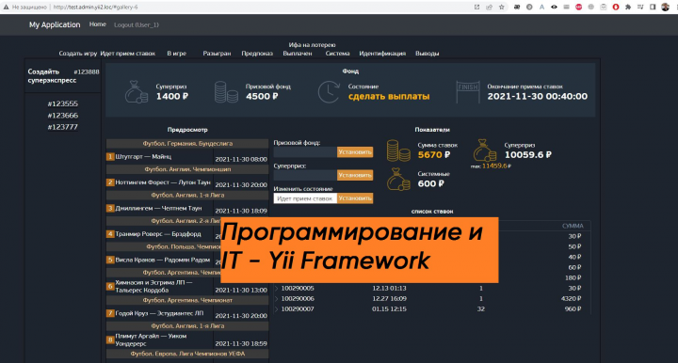This screenshot has height=363, width=678.
Task: Click match row 'Ноттингем Форест — Лутон Таун'
Action: tap(187, 183)
